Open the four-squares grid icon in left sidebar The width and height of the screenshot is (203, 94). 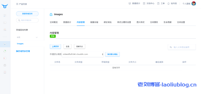(x=5, y=16)
